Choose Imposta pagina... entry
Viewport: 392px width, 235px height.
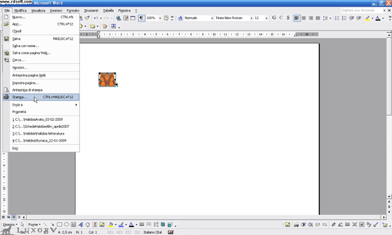[41, 83]
